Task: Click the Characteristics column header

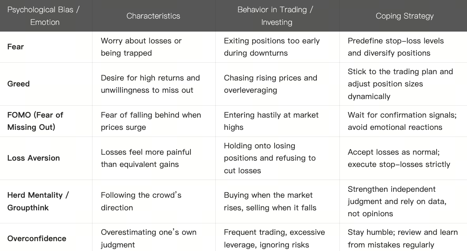Action: click(x=153, y=16)
